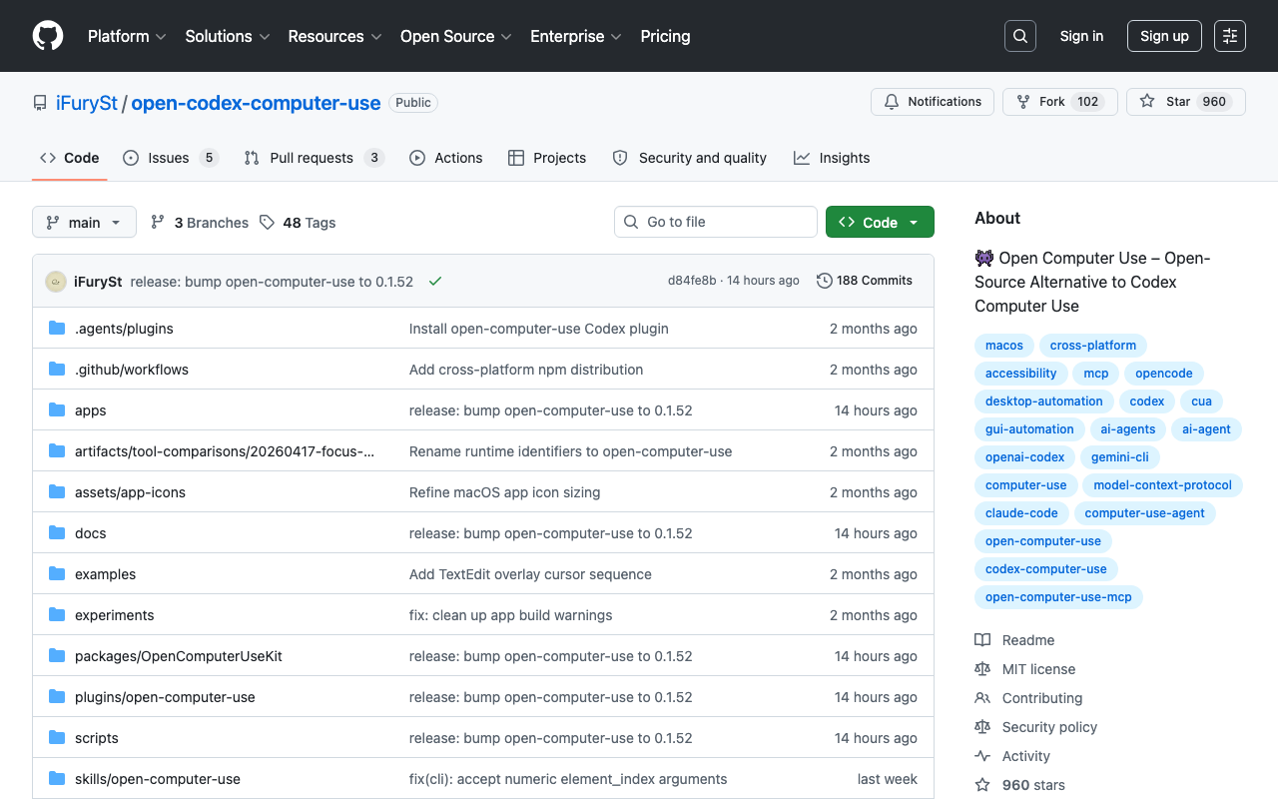Screen dimensions: 1278x799
Task: Click the folder icon for experiments
Action: pos(57,615)
